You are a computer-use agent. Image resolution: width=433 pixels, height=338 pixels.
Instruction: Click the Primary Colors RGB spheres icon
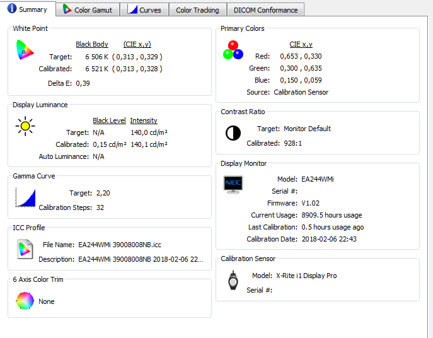point(233,50)
